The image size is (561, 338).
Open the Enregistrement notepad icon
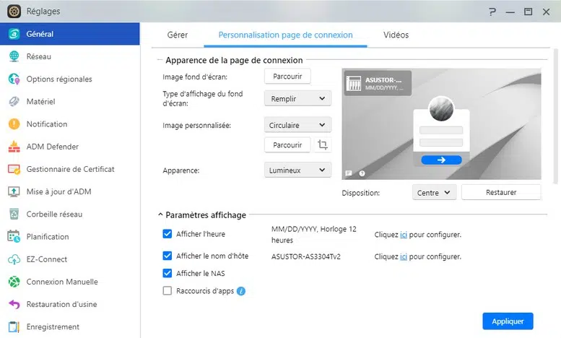tap(14, 327)
